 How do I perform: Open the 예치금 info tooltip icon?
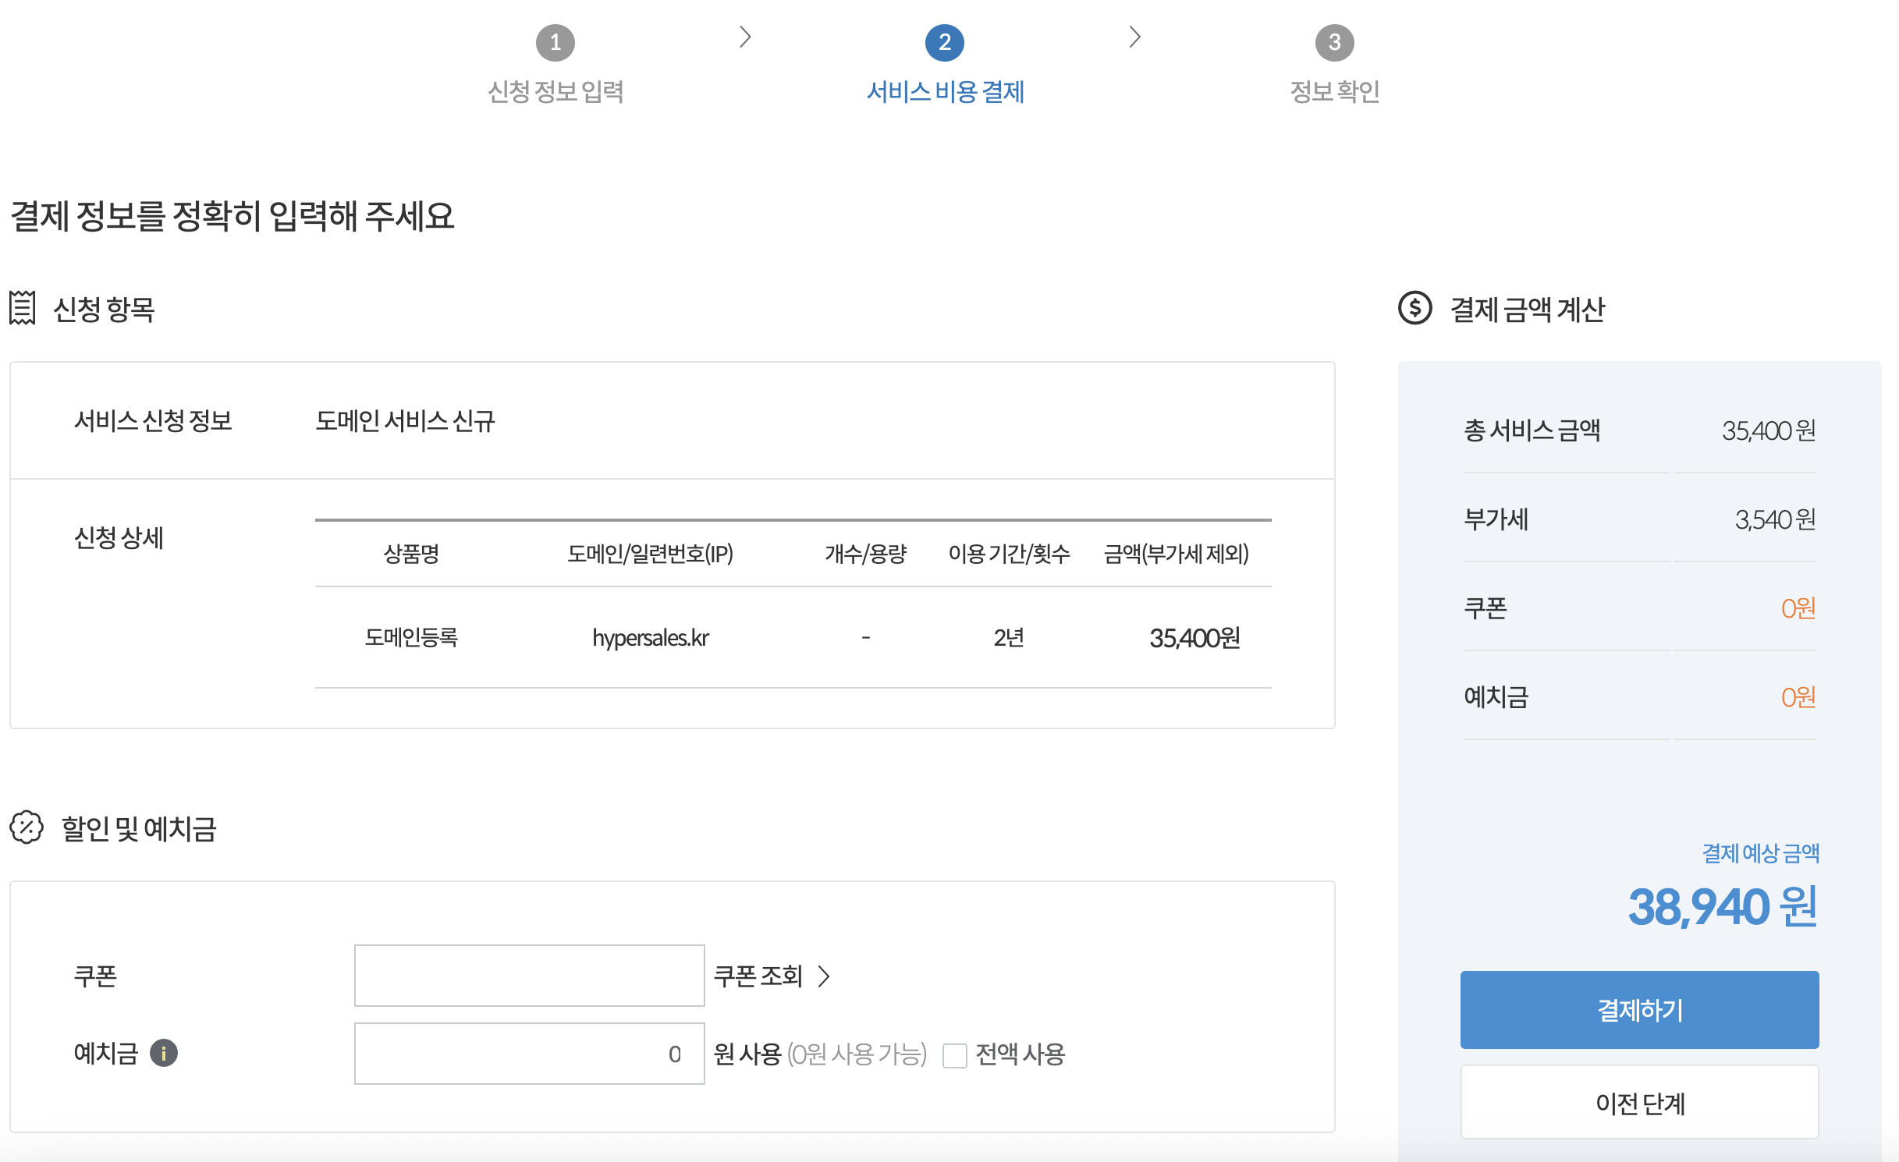tap(164, 1053)
